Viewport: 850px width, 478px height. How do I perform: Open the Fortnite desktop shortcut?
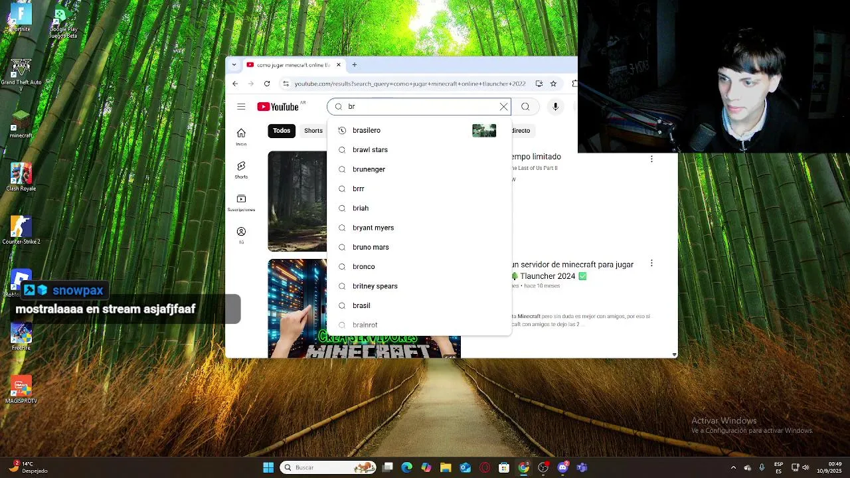tap(21, 18)
